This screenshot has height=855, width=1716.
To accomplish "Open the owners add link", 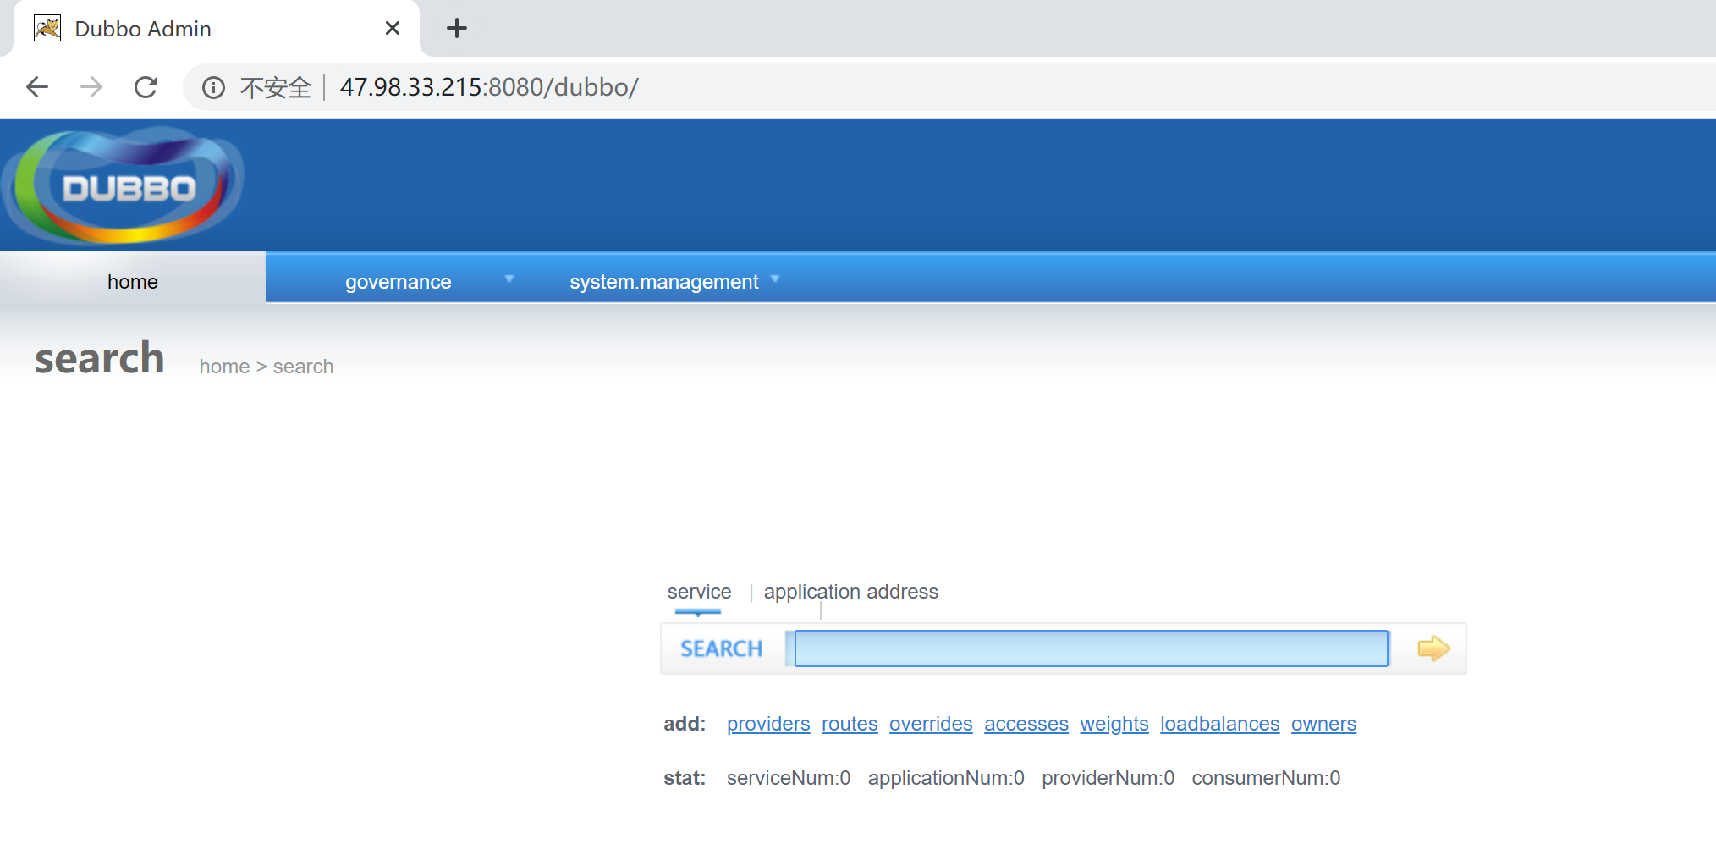I will (1323, 724).
